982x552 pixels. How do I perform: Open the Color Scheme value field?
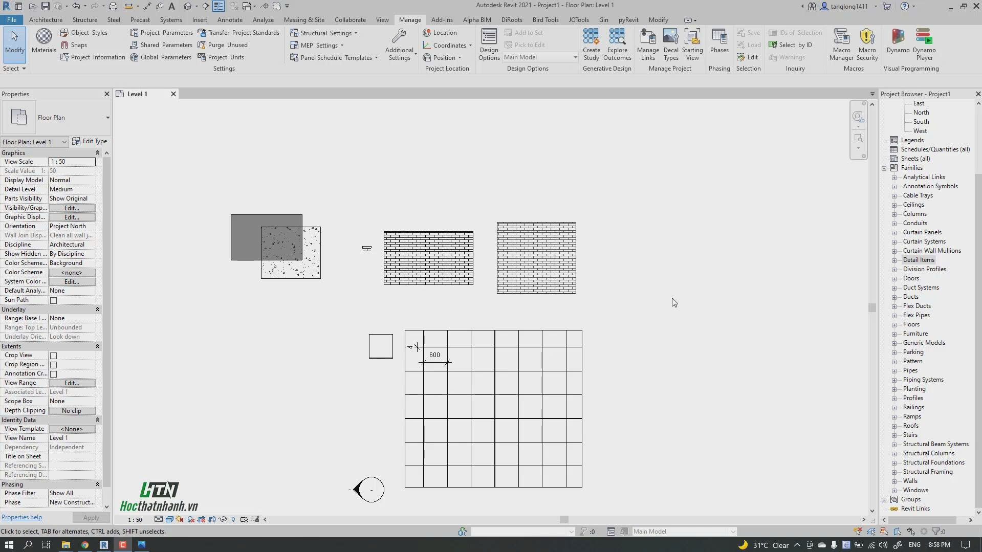[x=72, y=272]
